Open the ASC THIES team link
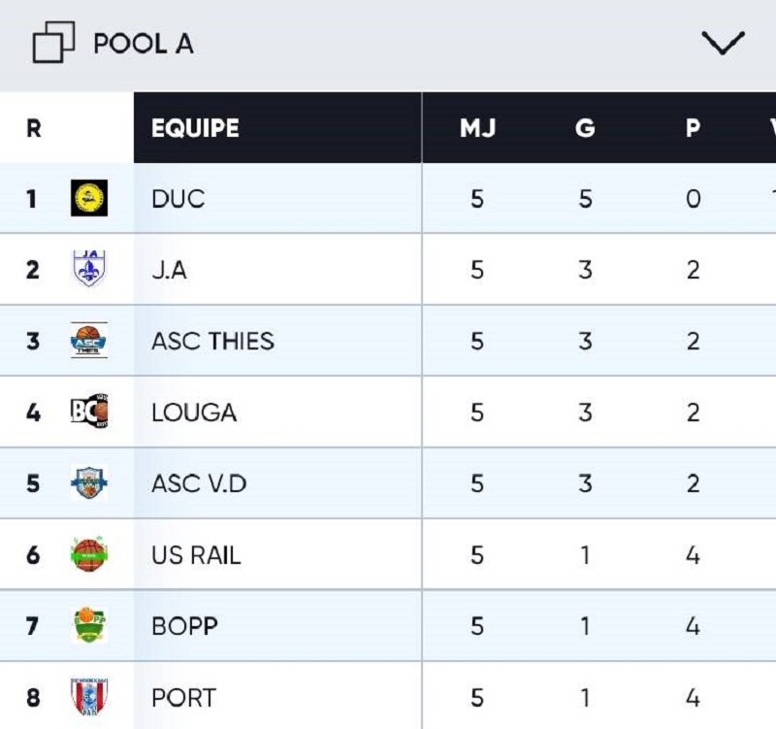Image resolution: width=776 pixels, height=729 pixels. coord(212,341)
